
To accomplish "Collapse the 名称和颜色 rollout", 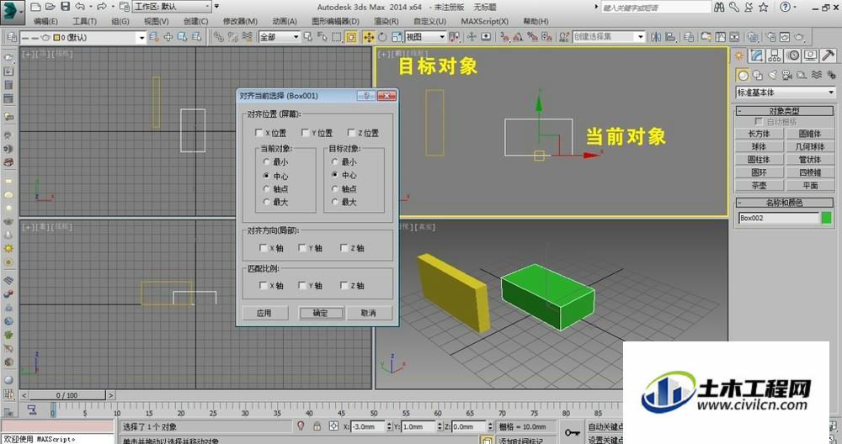I will click(784, 203).
